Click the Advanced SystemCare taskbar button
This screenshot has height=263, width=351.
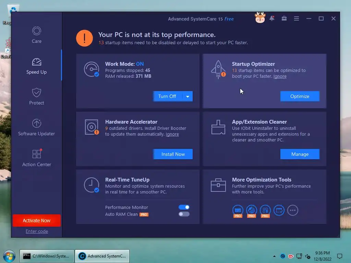102,256
